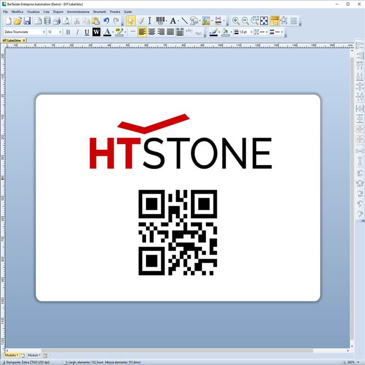The height and width of the screenshot is (365, 365).
Task: Zoom in with magnifier plus icon
Action: pyautogui.click(x=236, y=21)
